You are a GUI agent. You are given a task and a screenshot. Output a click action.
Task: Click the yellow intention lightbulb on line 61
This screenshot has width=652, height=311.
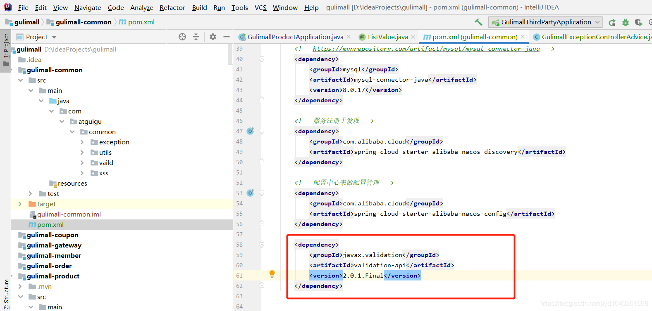point(272,273)
